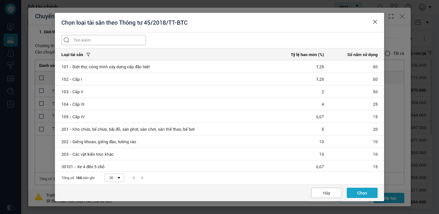This screenshot has height=214, width=439.
Task: Tick the first row checkbox in background list
Action: pyautogui.click(x=41, y=91)
